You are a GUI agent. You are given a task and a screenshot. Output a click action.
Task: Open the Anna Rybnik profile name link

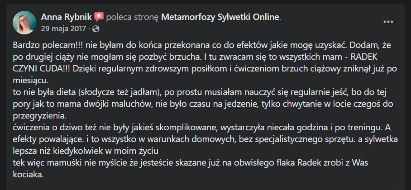tap(67, 17)
